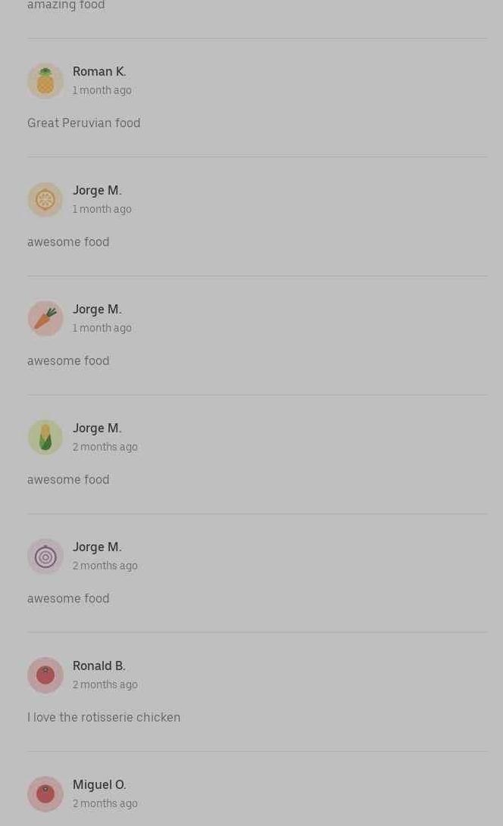The width and height of the screenshot is (503, 826).
Task: Click Jorge M. name beside corn avatar
Action: point(97,428)
